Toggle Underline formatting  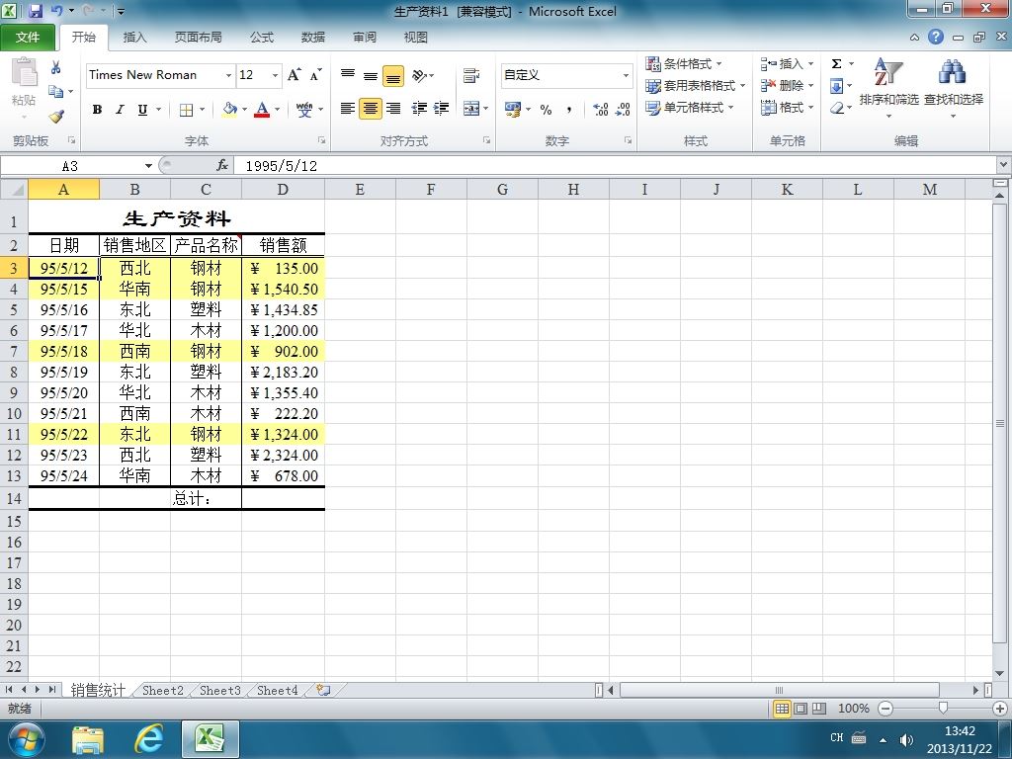point(142,109)
